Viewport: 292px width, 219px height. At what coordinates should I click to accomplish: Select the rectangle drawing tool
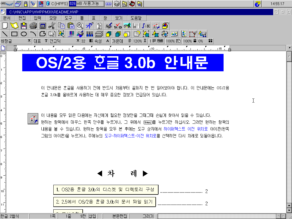point(14,34)
